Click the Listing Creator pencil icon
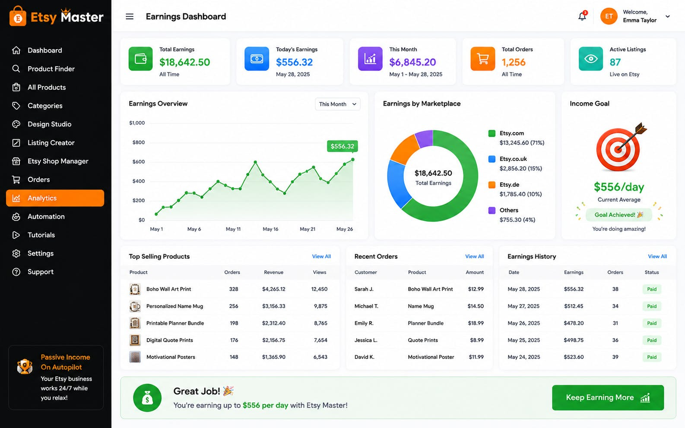Screen dimensions: 685x428 pos(16,143)
